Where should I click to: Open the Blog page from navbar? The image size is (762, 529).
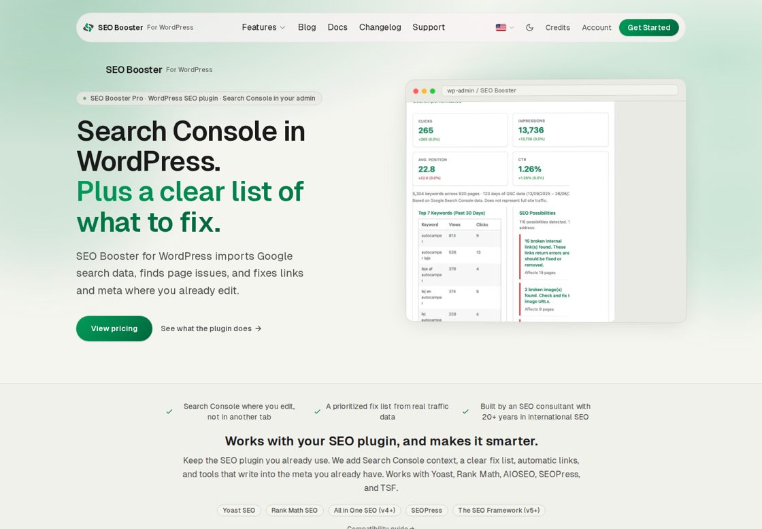(307, 27)
